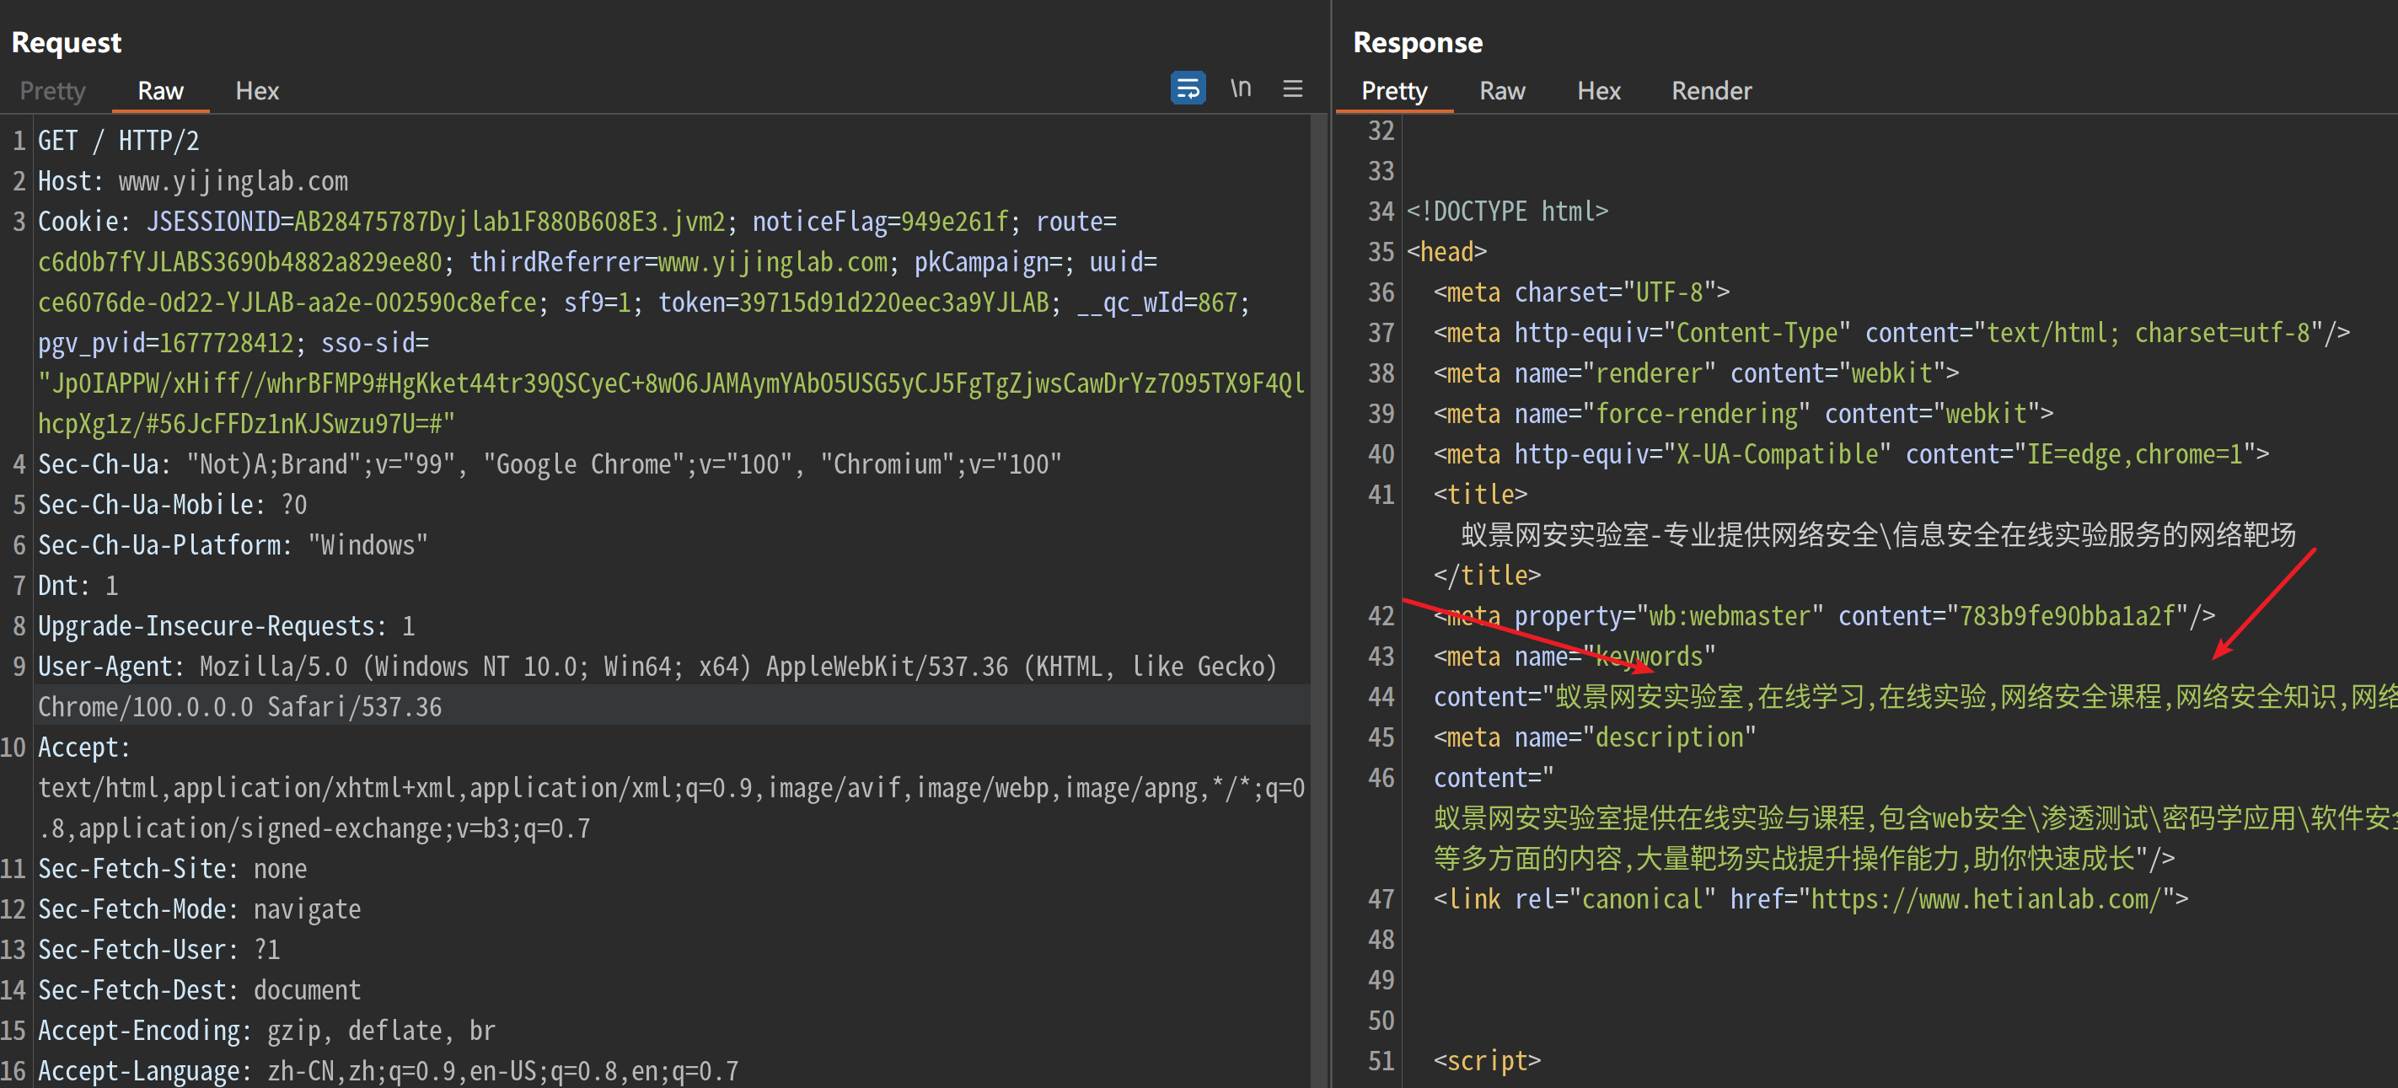The height and width of the screenshot is (1088, 2398).
Task: Click the sso-sid cookie string value
Action: pos(671,404)
